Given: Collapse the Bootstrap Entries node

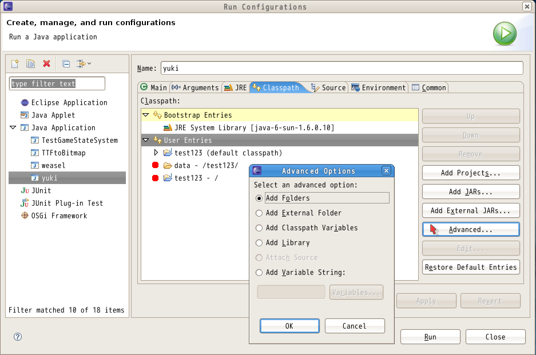Looking at the screenshot, I should tap(146, 115).
